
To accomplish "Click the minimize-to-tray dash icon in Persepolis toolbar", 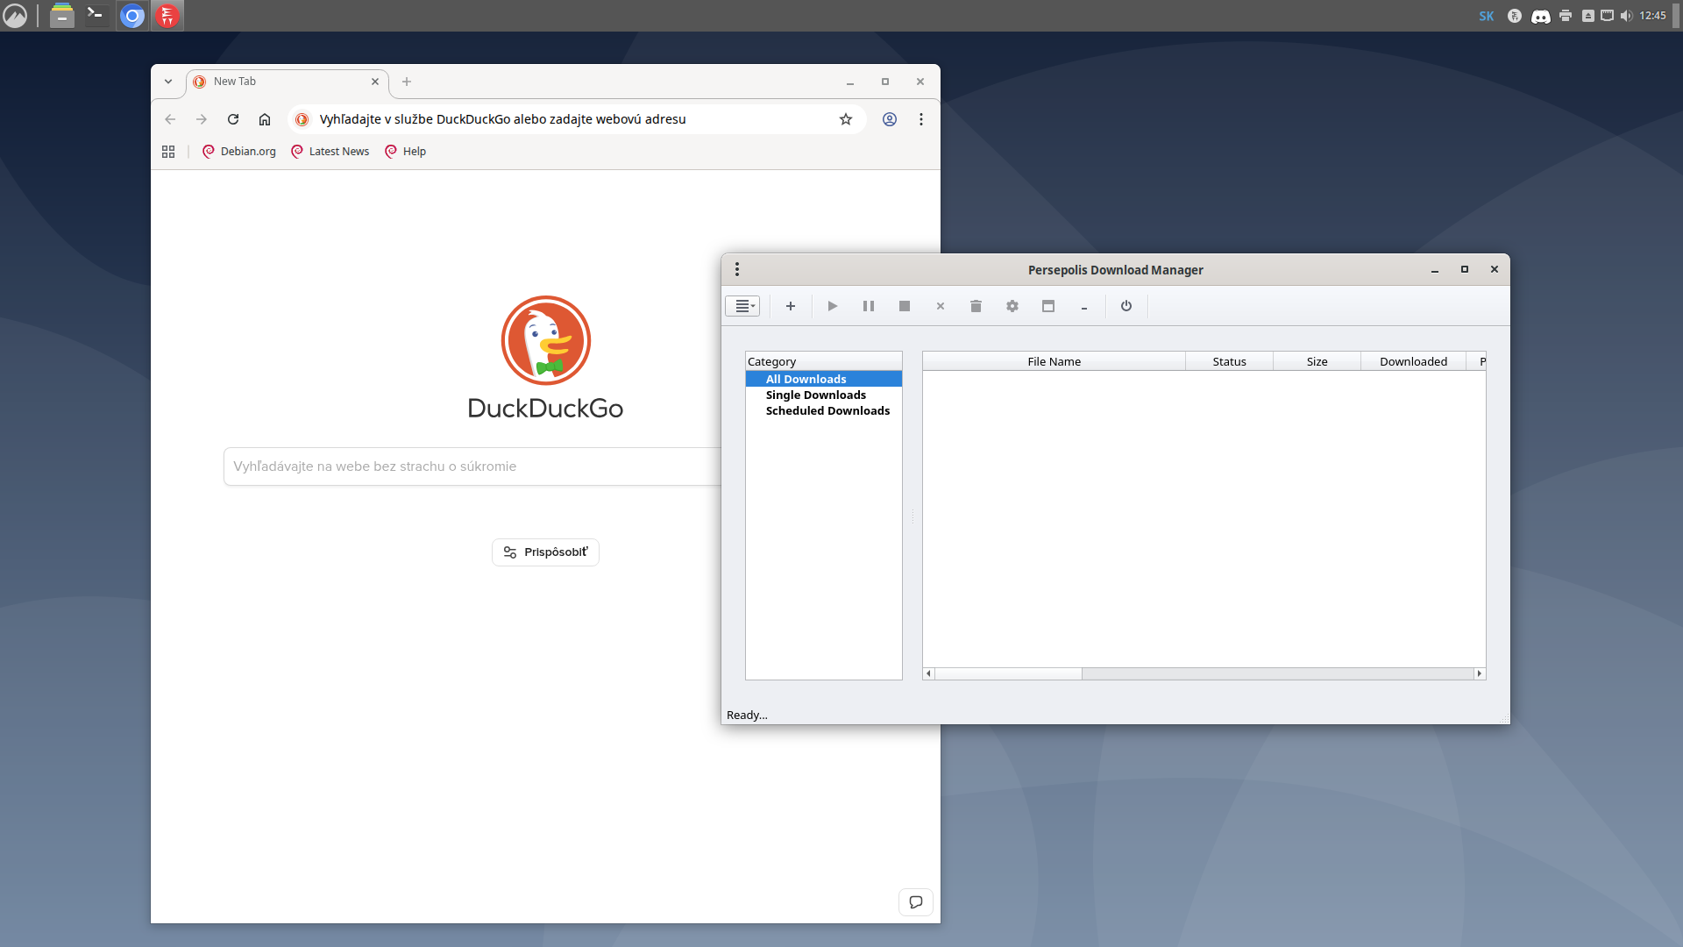I will [1084, 306].
